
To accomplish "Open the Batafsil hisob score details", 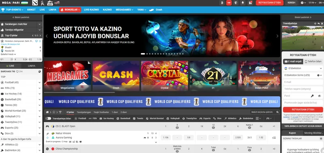I will (x=8, y=54).
